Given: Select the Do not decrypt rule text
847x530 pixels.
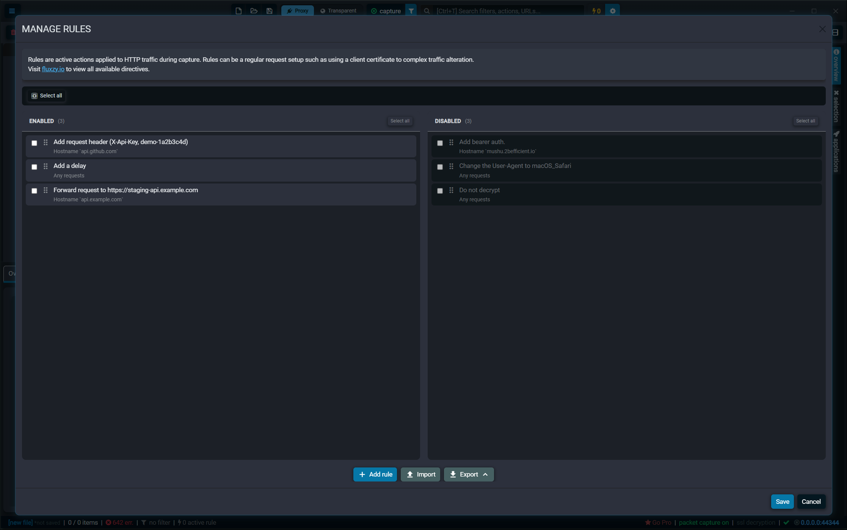Looking at the screenshot, I should pos(479,190).
